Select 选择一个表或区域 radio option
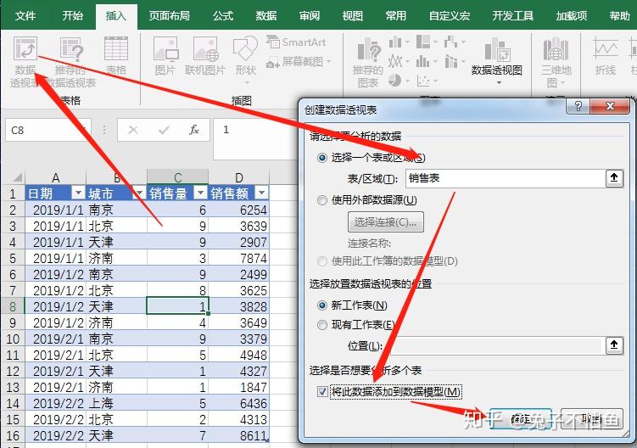Image resolution: width=637 pixels, height=448 pixels. [x=322, y=158]
